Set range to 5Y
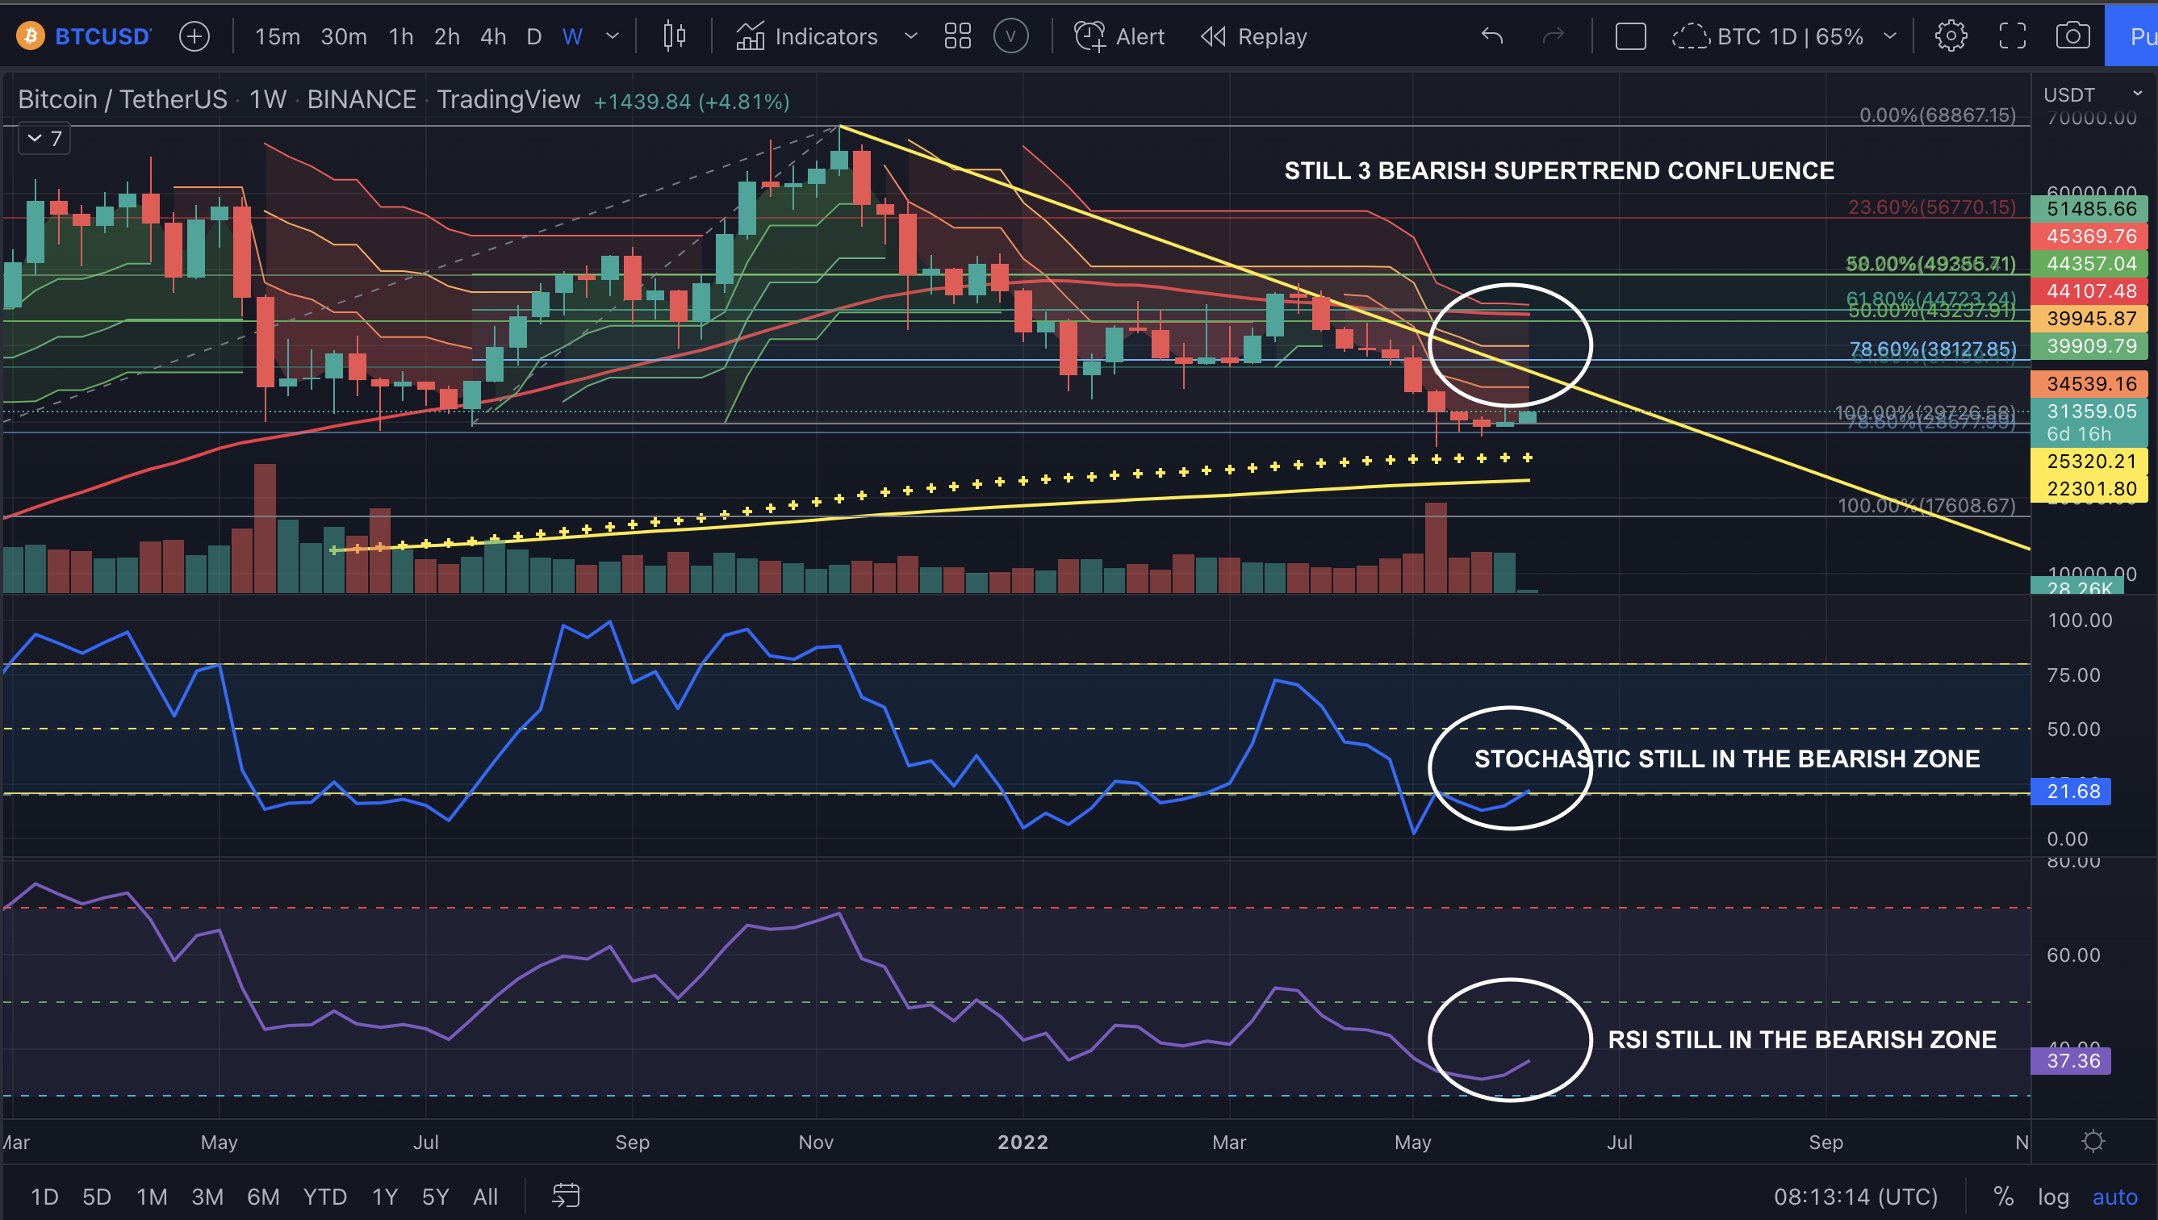Screen dimensions: 2158x1220 coord(436,1196)
